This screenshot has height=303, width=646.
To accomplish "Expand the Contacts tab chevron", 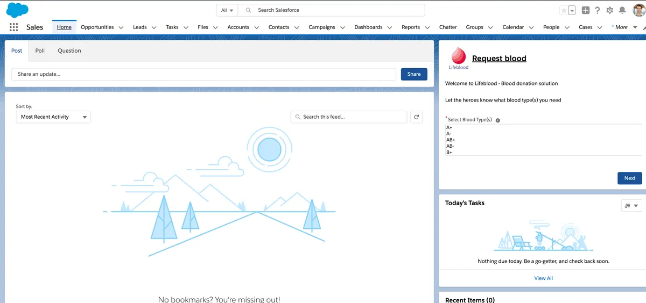I will 297,27.
